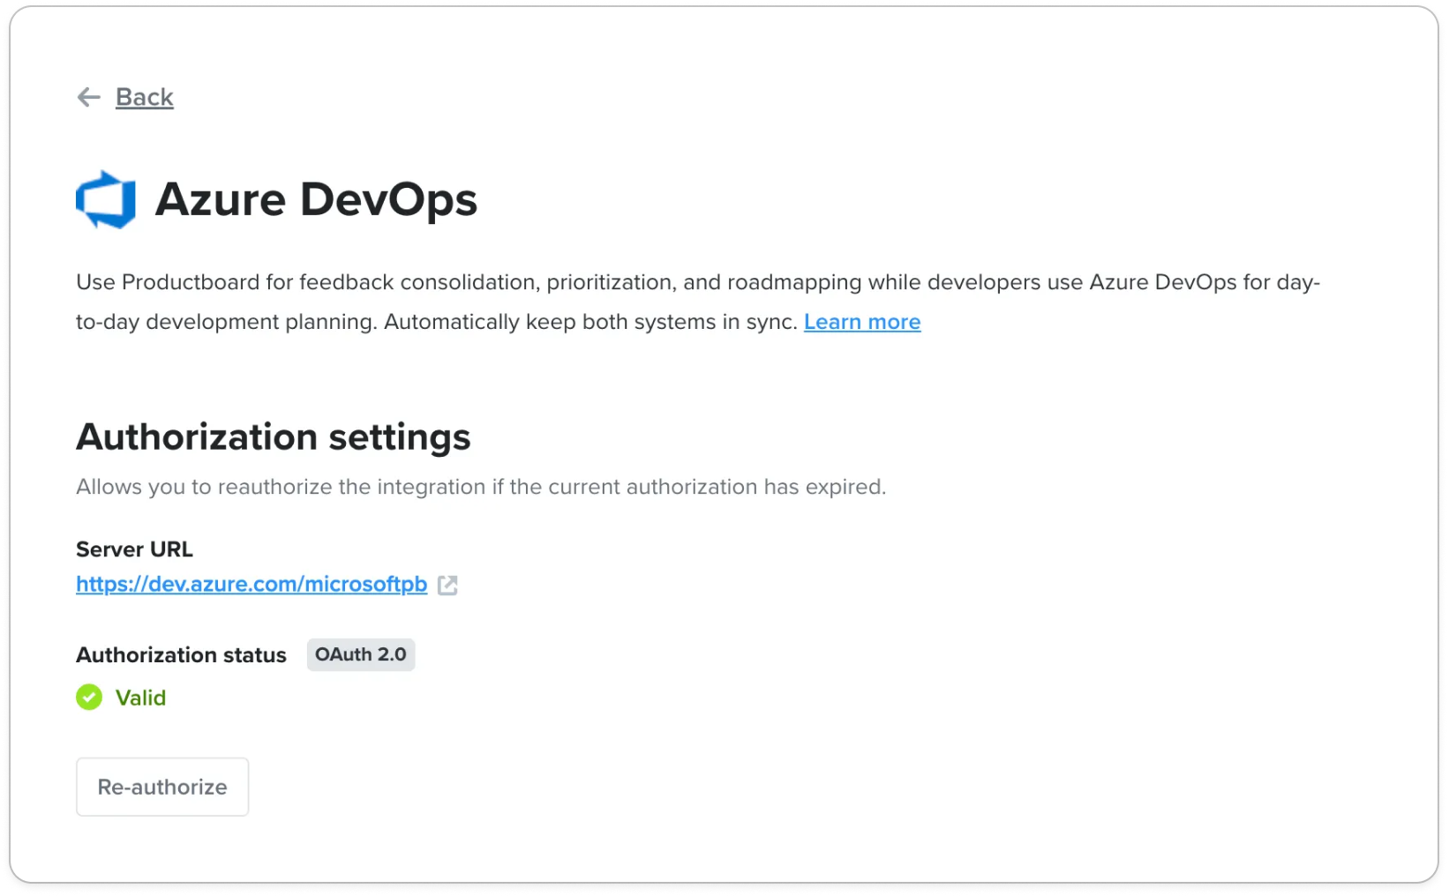
Task: Open the dev.azure.com/microsoftpb server URL
Action: (x=252, y=584)
